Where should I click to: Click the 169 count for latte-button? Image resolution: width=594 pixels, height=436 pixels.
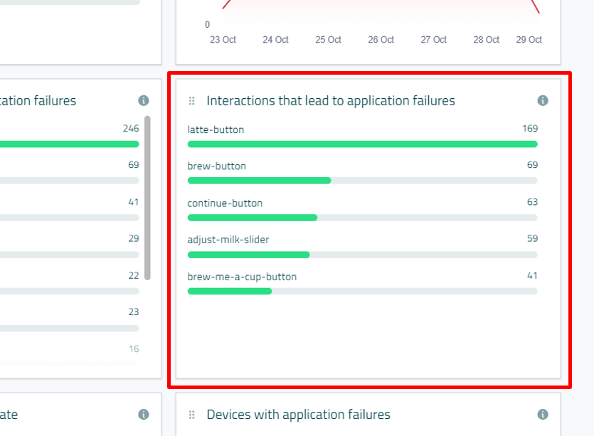point(529,129)
